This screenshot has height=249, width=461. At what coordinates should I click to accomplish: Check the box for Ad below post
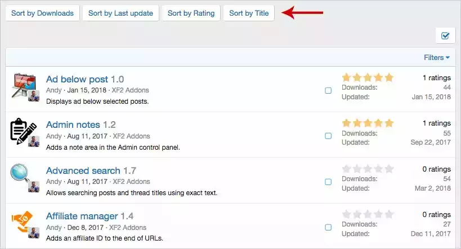pyautogui.click(x=328, y=90)
